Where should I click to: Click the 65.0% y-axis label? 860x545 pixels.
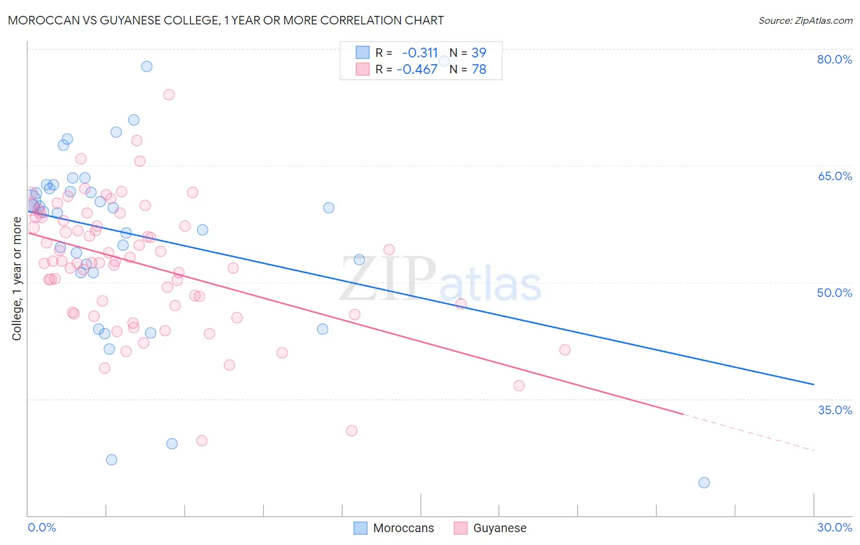point(835,176)
